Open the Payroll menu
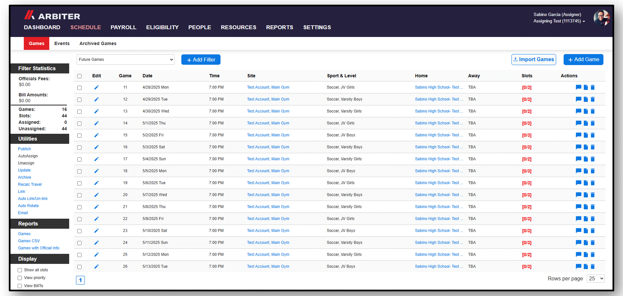This screenshot has width=623, height=296. click(123, 27)
